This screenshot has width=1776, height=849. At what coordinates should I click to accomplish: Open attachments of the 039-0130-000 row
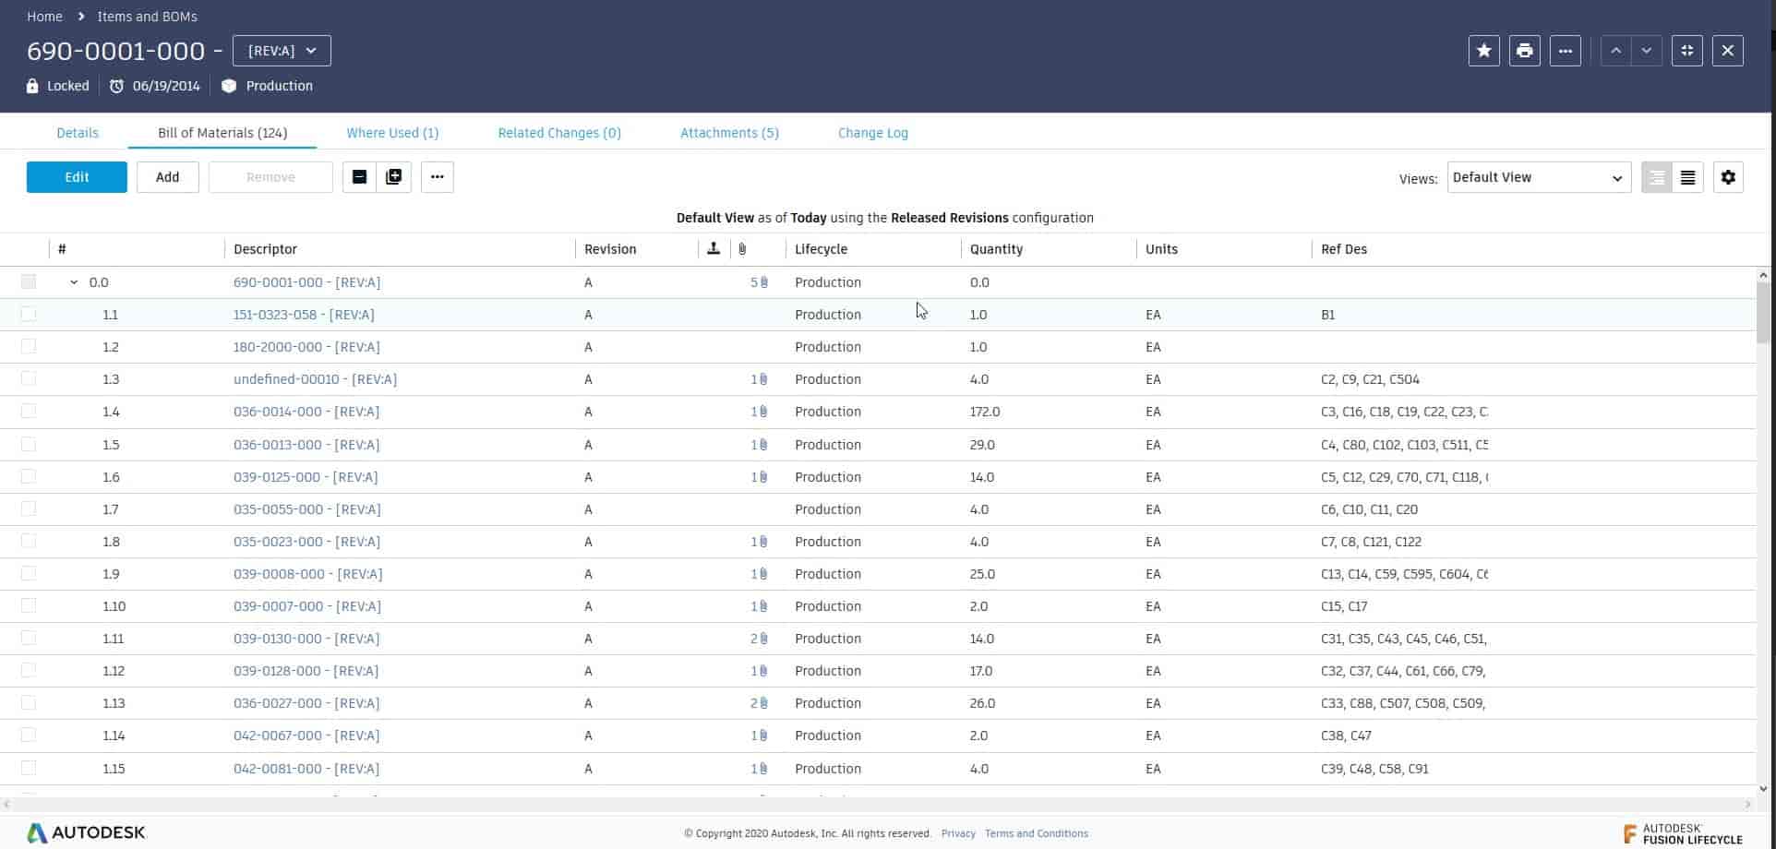point(759,639)
